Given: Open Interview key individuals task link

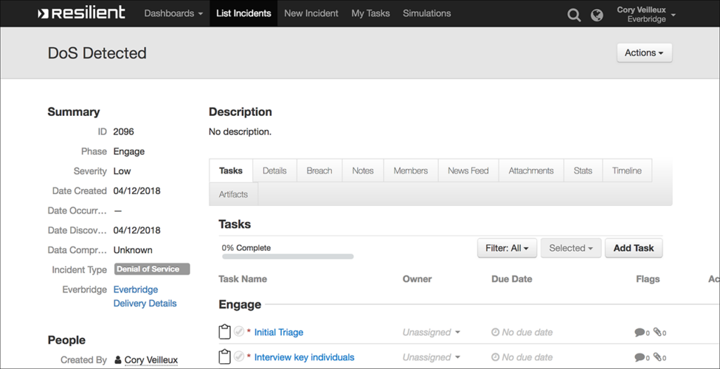Looking at the screenshot, I should pos(304,357).
